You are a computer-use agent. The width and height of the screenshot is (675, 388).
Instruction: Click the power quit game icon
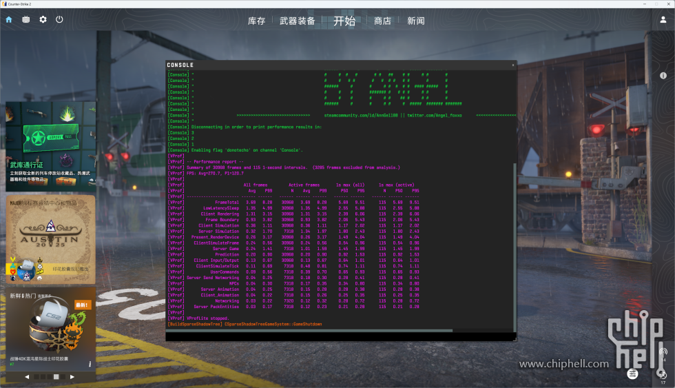point(59,20)
